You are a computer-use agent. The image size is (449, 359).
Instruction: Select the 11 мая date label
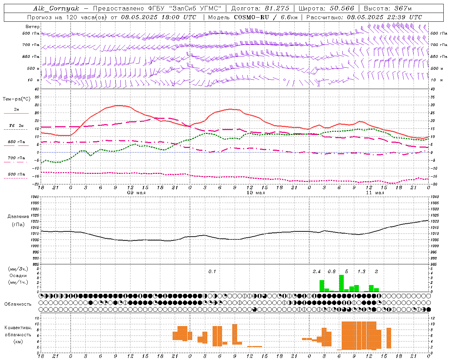point(375,193)
